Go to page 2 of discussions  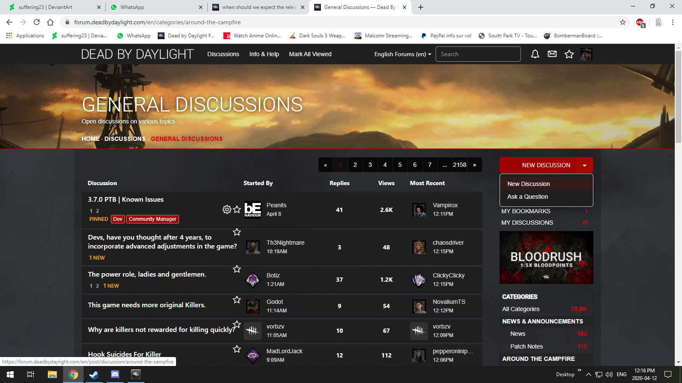coord(355,165)
